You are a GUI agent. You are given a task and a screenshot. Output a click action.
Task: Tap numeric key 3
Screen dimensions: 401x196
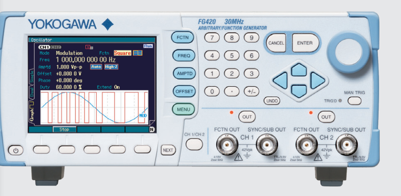pos(251,73)
